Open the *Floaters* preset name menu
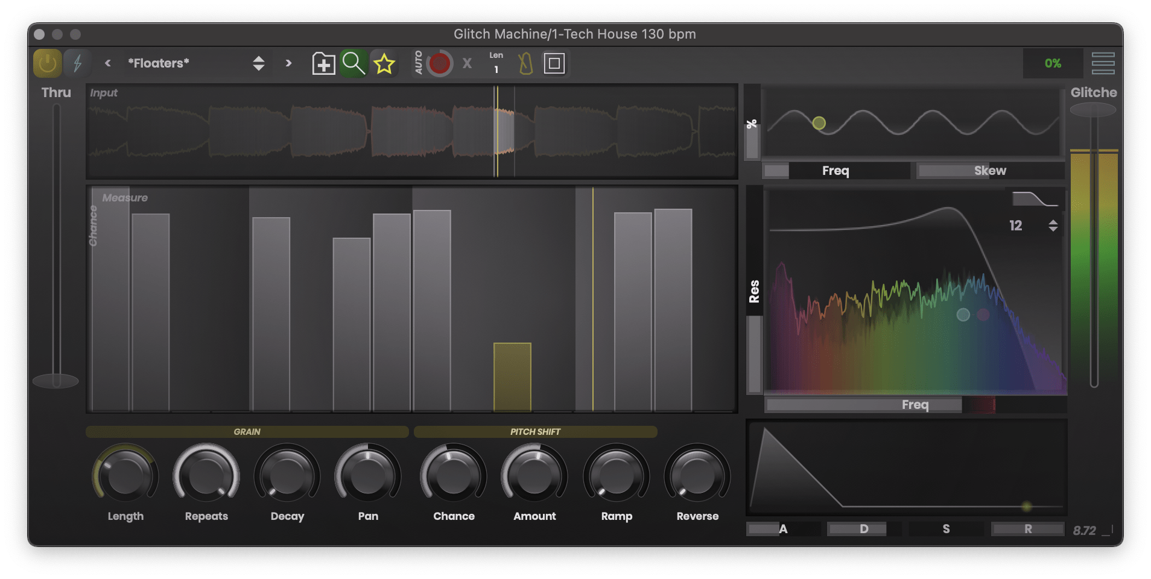This screenshot has width=1151, height=579. tap(159, 63)
